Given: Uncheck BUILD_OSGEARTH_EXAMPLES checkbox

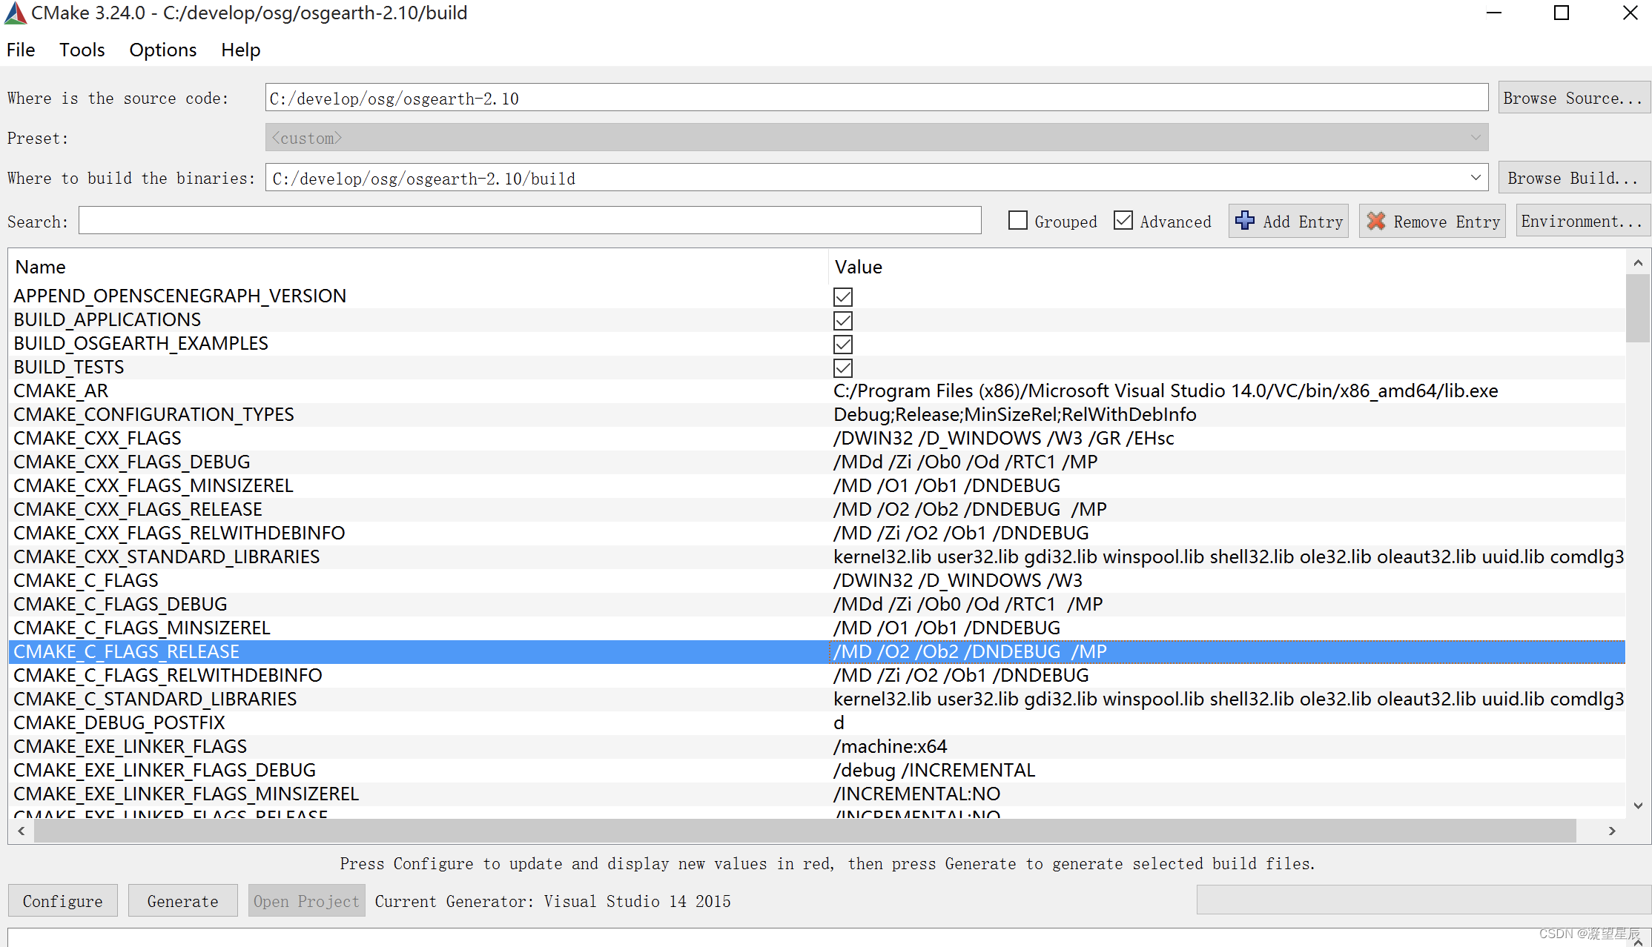Looking at the screenshot, I should 843,345.
